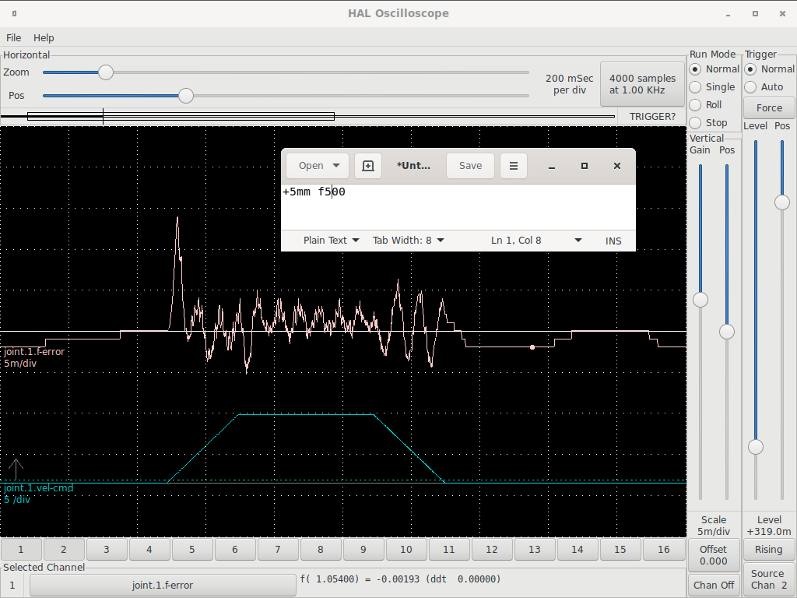This screenshot has width=797, height=598.
Task: Maximize the HAL Oscilloscope window
Action: [x=755, y=14]
